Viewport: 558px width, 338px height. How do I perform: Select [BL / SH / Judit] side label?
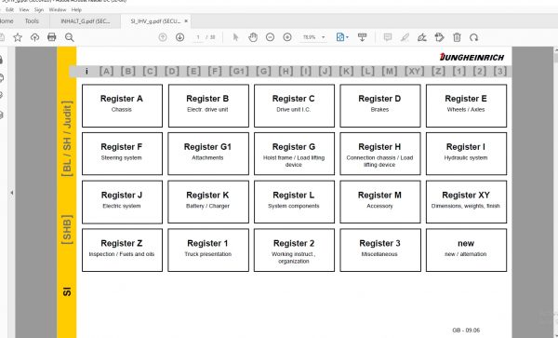tap(67, 139)
